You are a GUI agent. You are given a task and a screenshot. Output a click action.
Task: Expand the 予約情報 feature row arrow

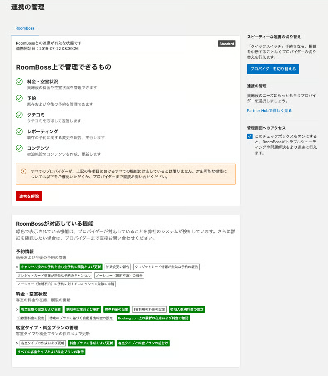point(17,267)
